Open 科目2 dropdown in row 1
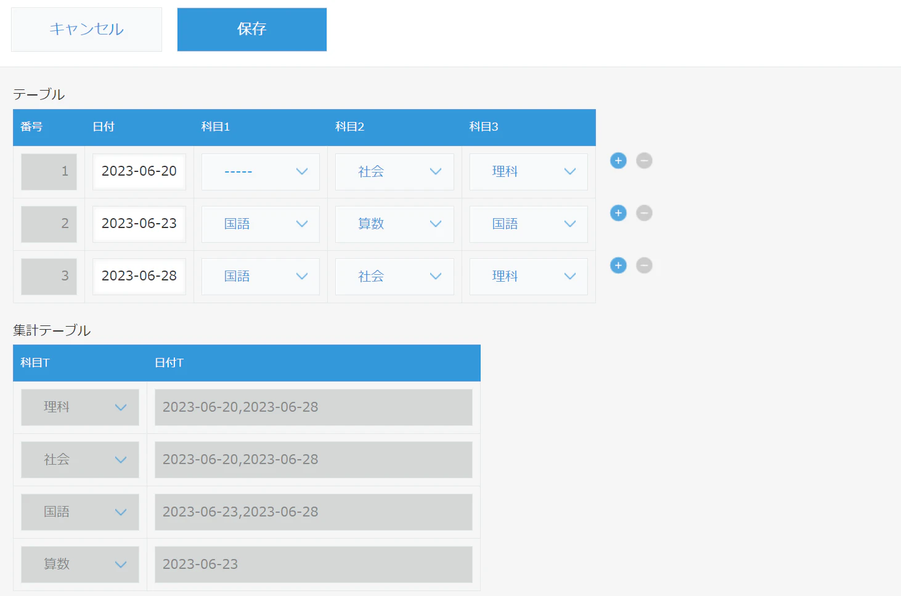This screenshot has width=901, height=596. pos(394,172)
